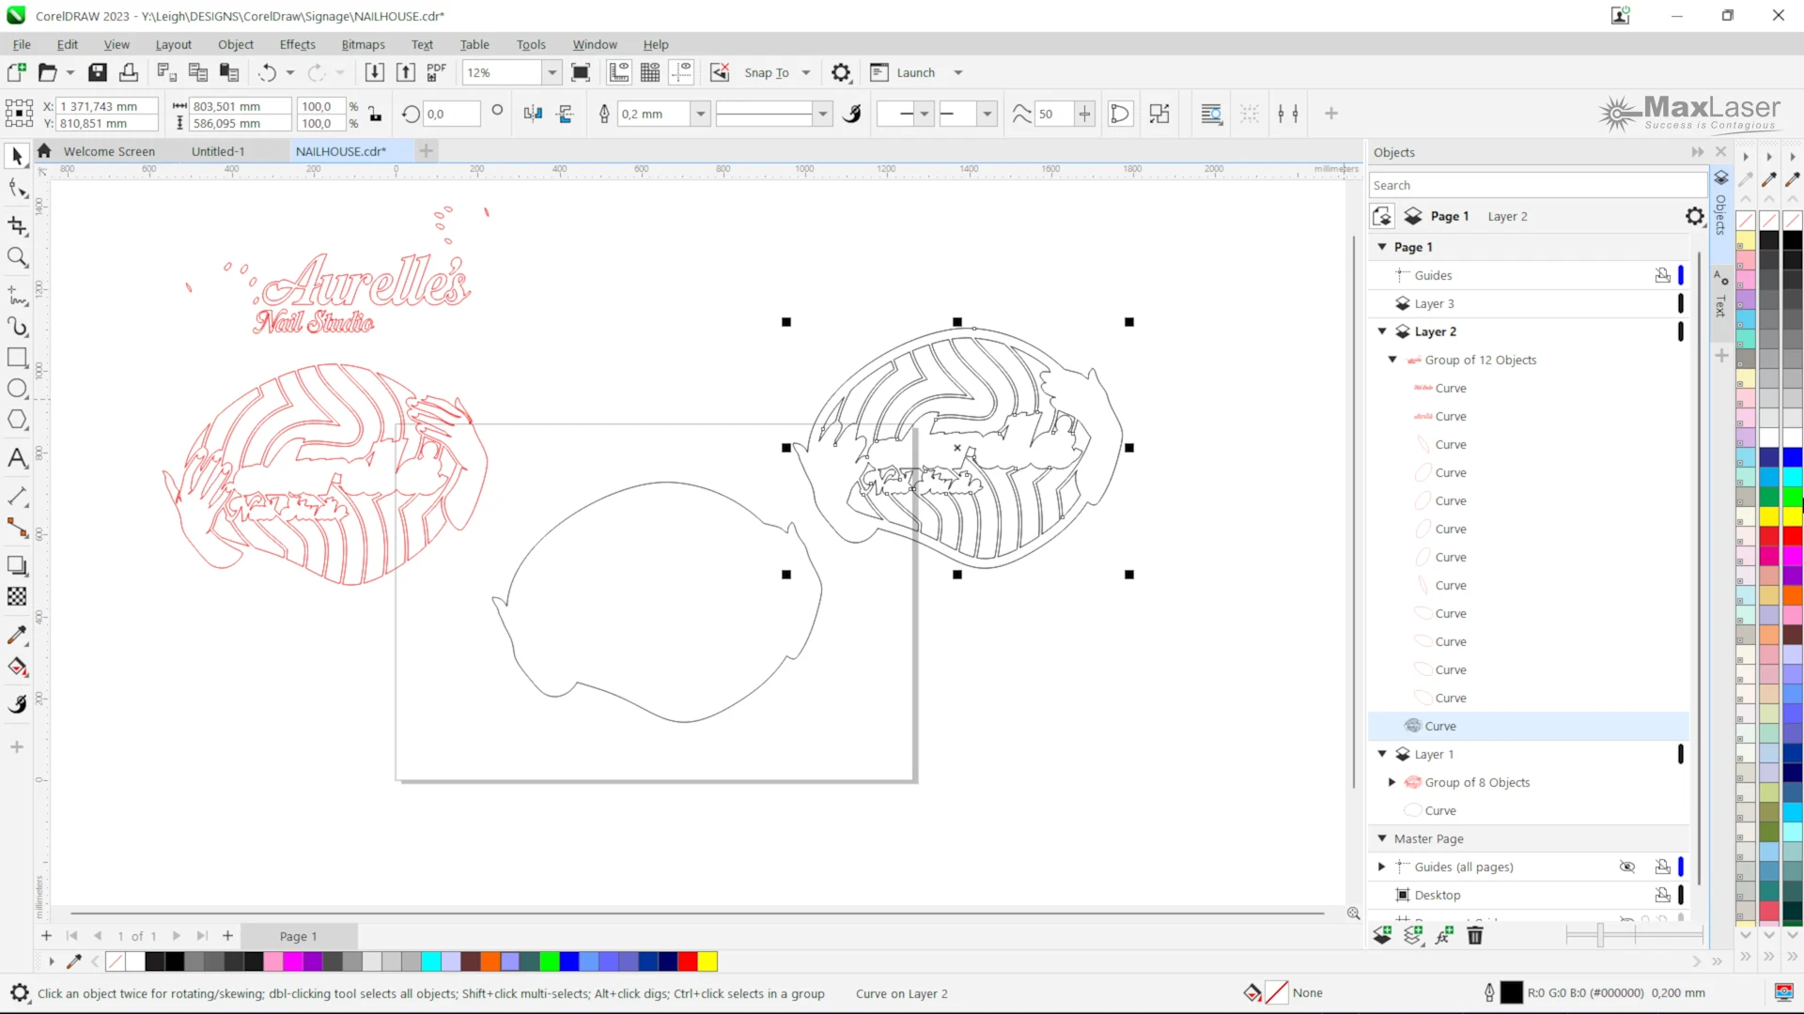Select the Pick tool
Screen dimensions: 1804x1014
pyautogui.click(x=17, y=156)
